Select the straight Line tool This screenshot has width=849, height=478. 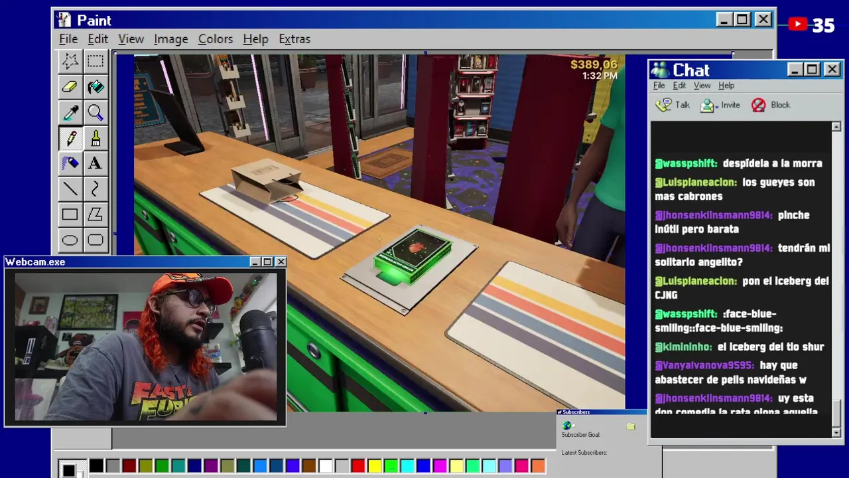(70, 189)
